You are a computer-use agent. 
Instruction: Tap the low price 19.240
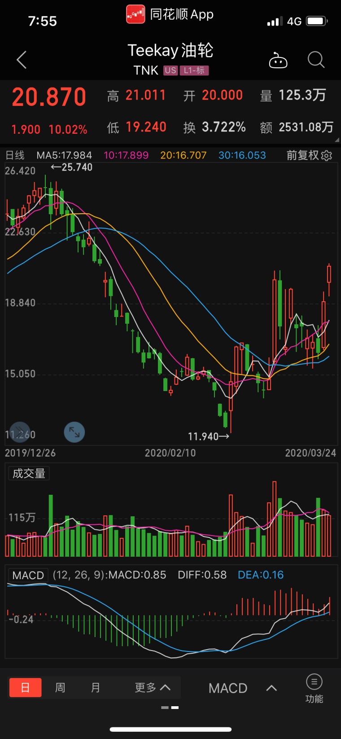click(x=146, y=127)
